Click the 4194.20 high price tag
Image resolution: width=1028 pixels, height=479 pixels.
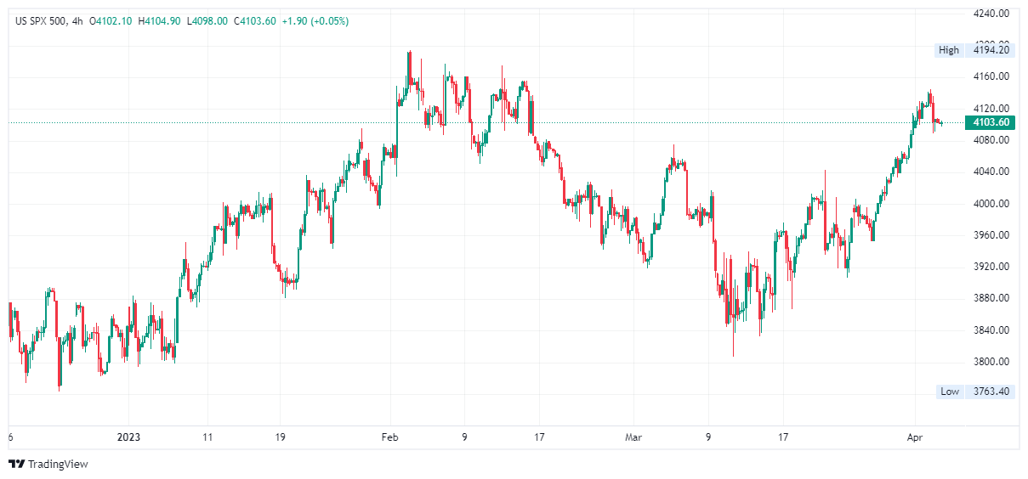click(991, 50)
